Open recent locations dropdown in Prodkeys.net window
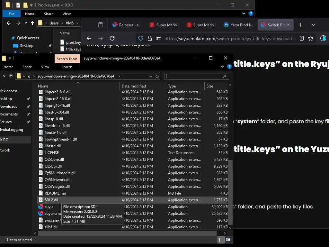Image resolution: width=329 pixels, height=247 pixels. tap(26, 23)
